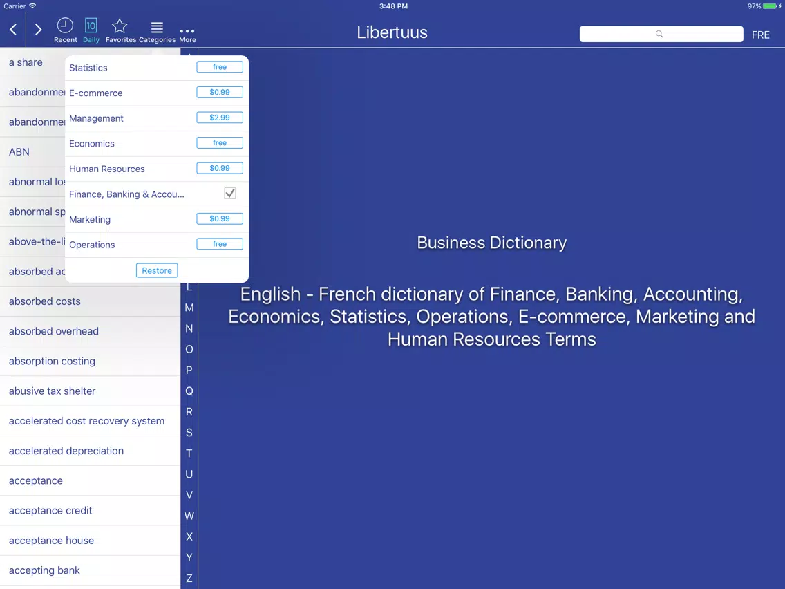Jump to letter Z in index
The height and width of the screenshot is (589, 785).
[x=189, y=578]
